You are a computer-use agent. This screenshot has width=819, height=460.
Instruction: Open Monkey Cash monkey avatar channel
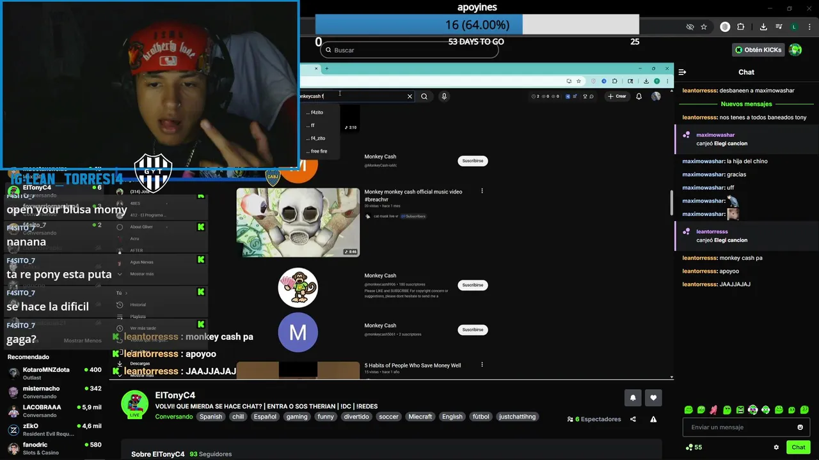(x=298, y=287)
